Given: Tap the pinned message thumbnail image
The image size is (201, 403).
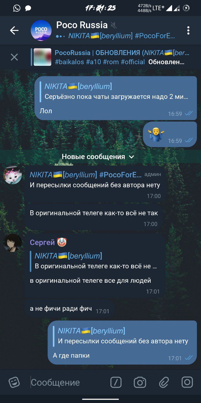Looking at the screenshot, I should click(x=42, y=57).
